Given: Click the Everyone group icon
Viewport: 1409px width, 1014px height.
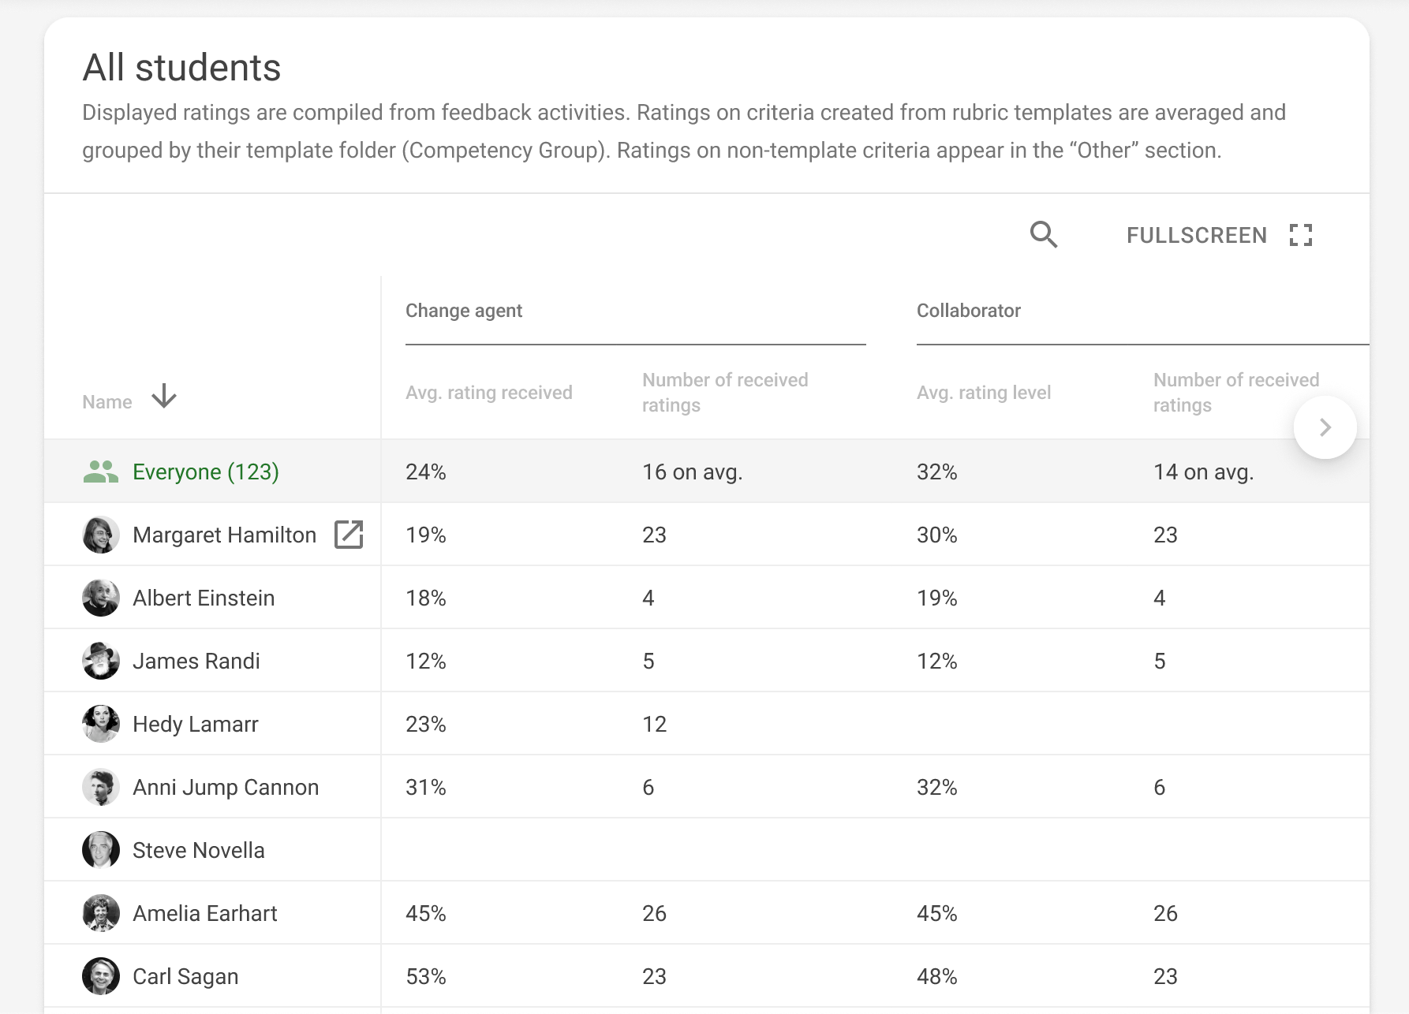Looking at the screenshot, I should point(100,472).
